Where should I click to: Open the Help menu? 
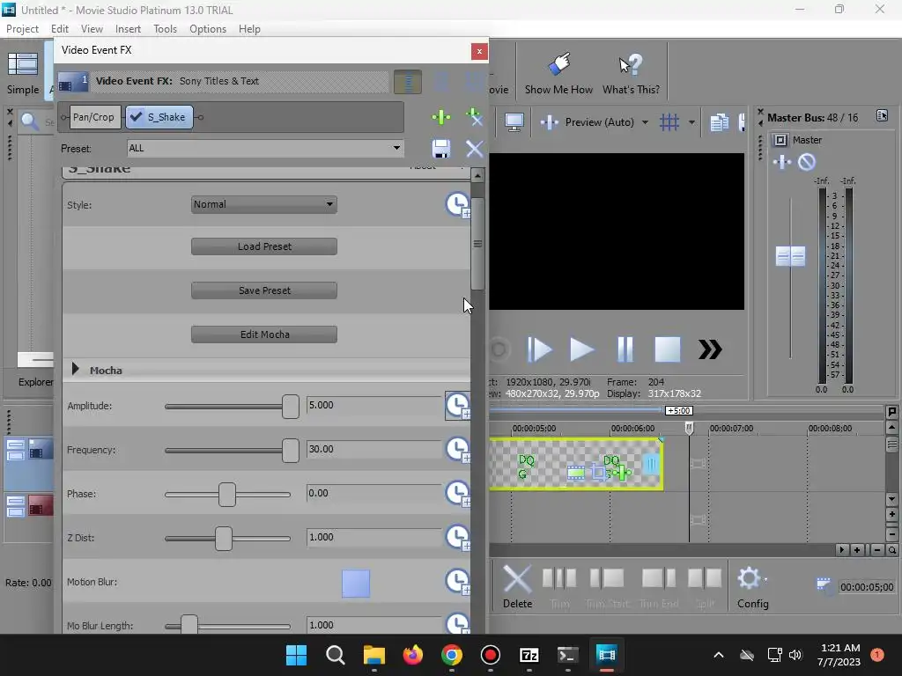249,29
